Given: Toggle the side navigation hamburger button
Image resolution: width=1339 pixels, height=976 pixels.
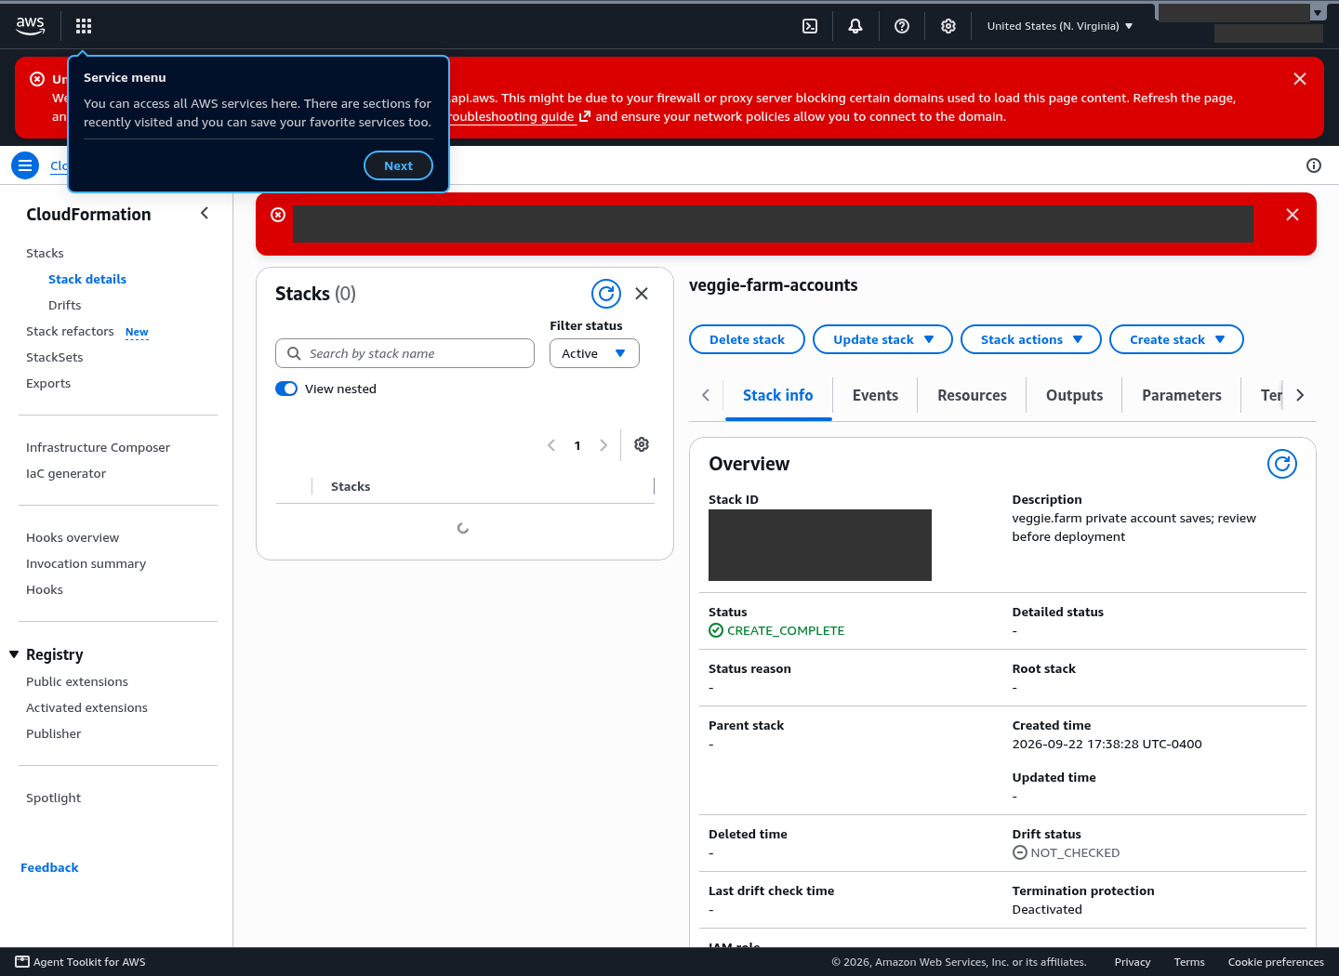Looking at the screenshot, I should point(25,165).
